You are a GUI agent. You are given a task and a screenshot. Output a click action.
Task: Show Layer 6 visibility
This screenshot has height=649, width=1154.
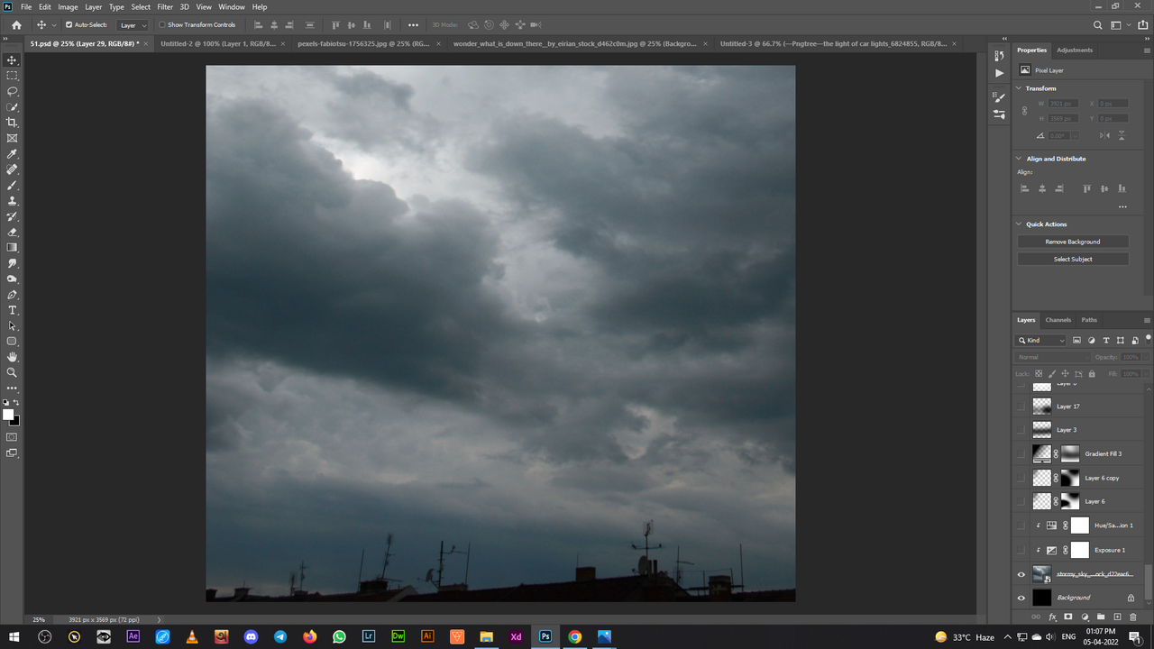click(x=1021, y=501)
